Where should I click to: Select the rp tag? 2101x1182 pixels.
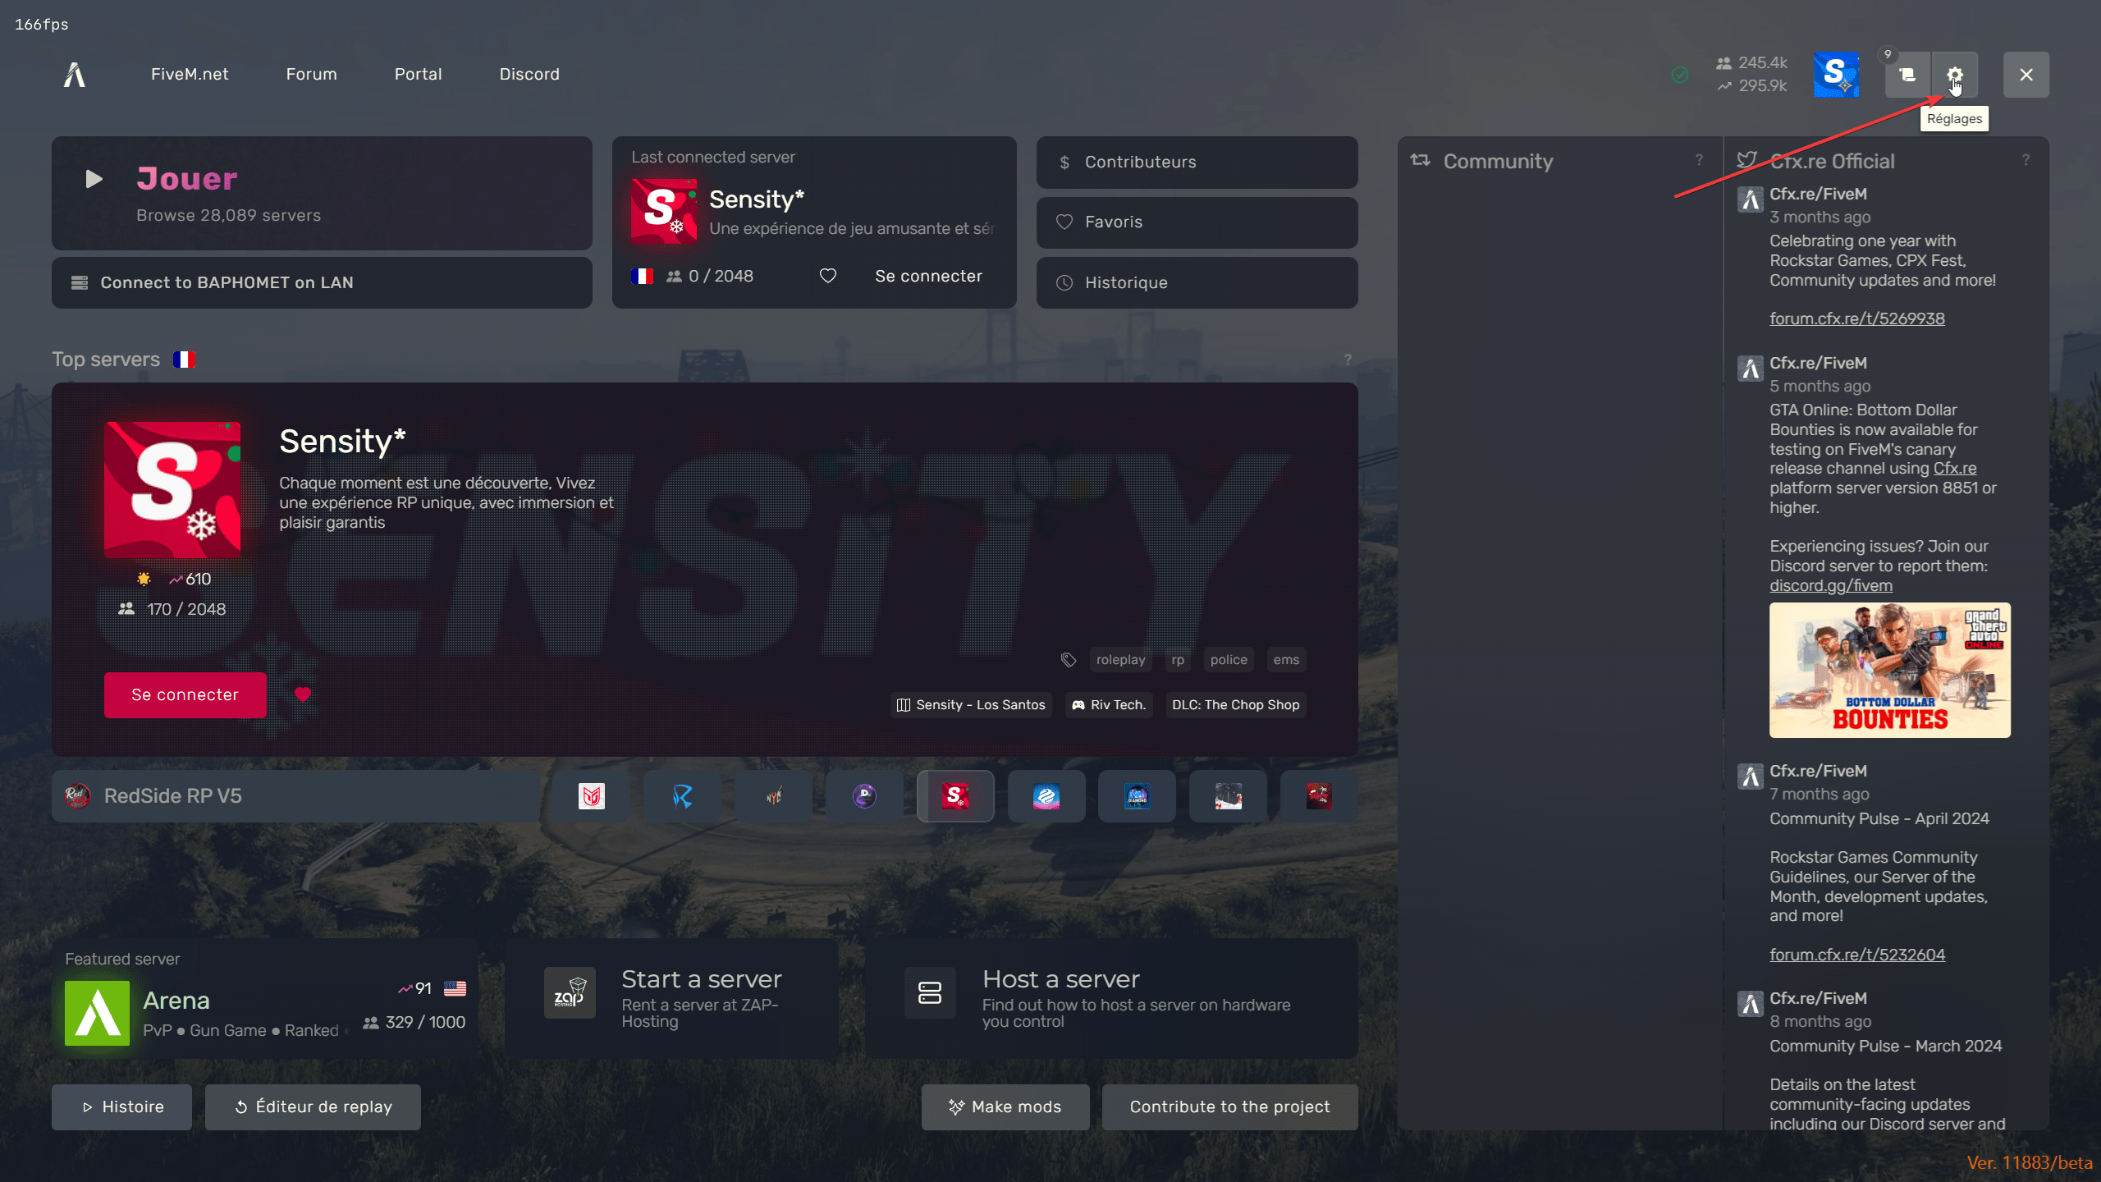pos(1178,660)
